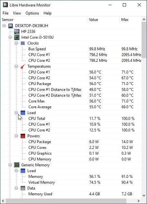Select the Generic Memory RAM icon
Screen dimensions: 147x204
[17, 165]
